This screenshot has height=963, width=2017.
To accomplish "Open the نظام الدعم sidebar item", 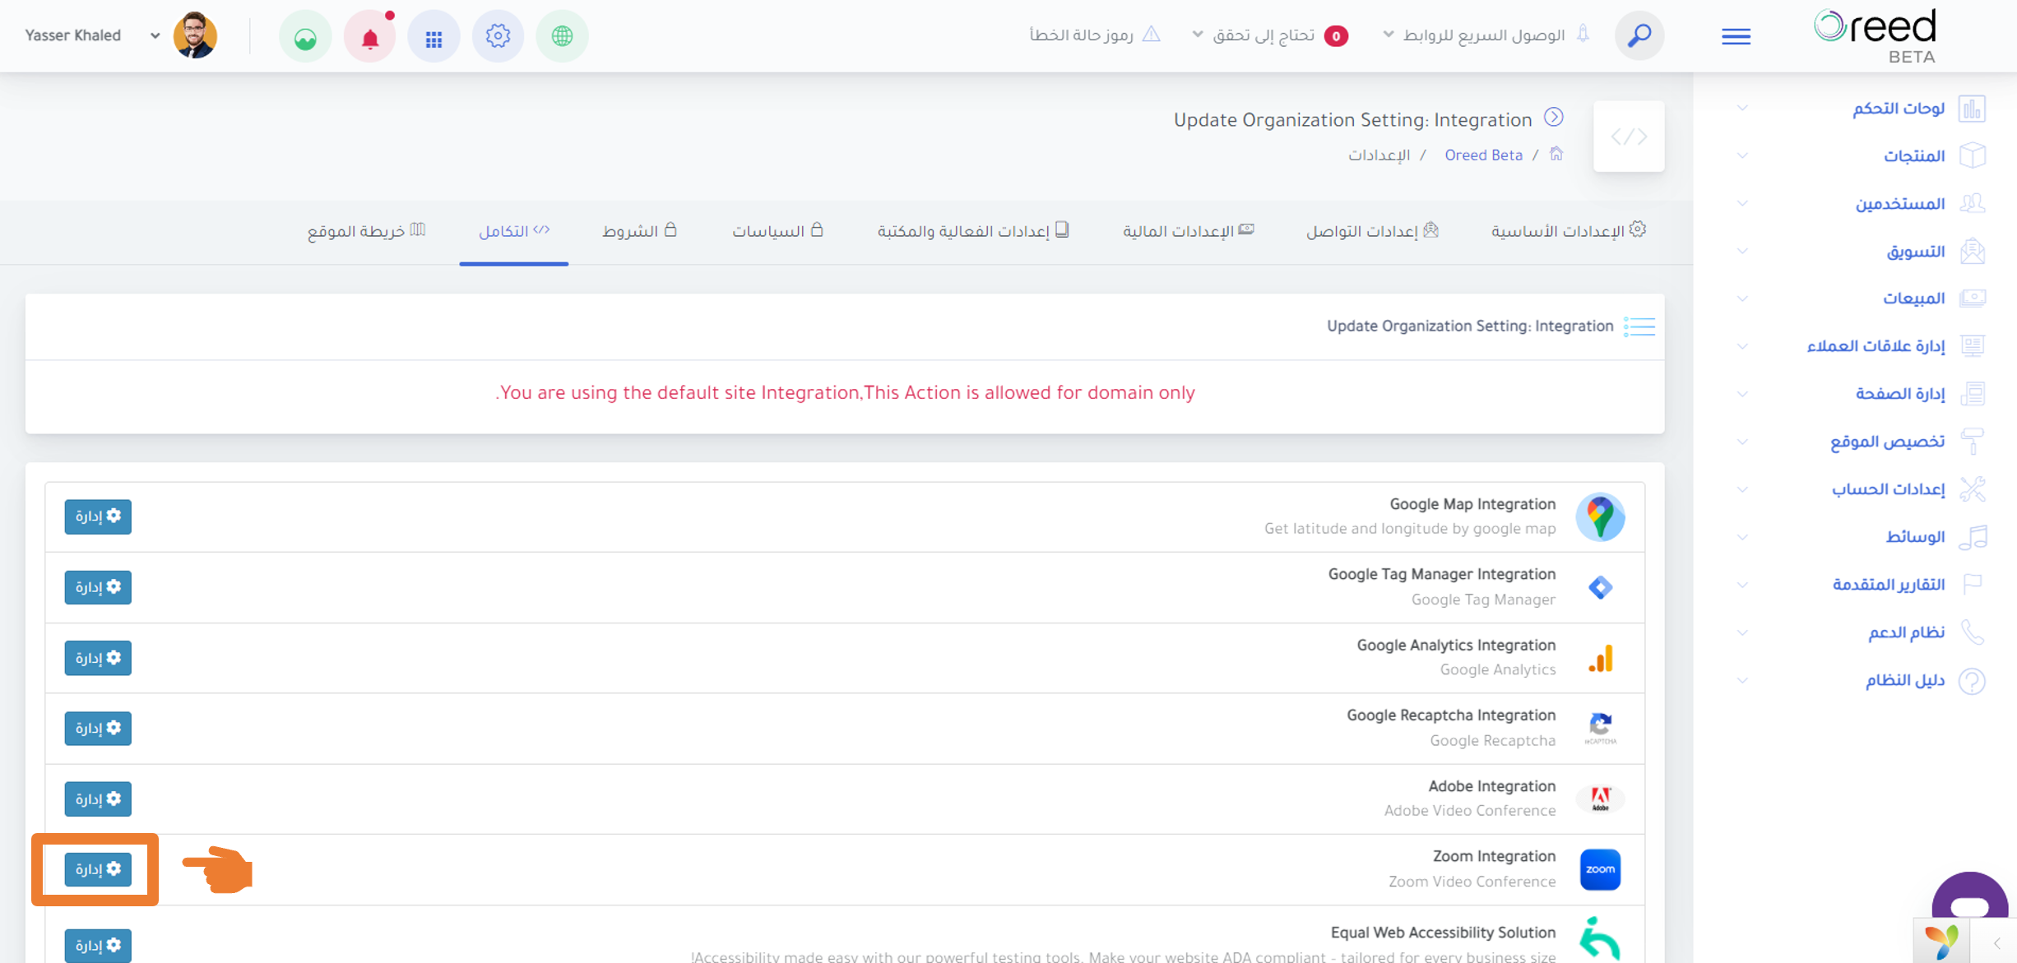I will 1859,632.
